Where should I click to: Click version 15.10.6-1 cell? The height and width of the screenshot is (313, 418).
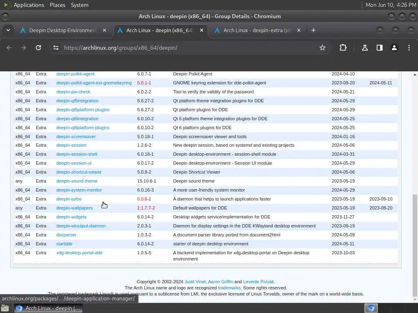point(147,181)
